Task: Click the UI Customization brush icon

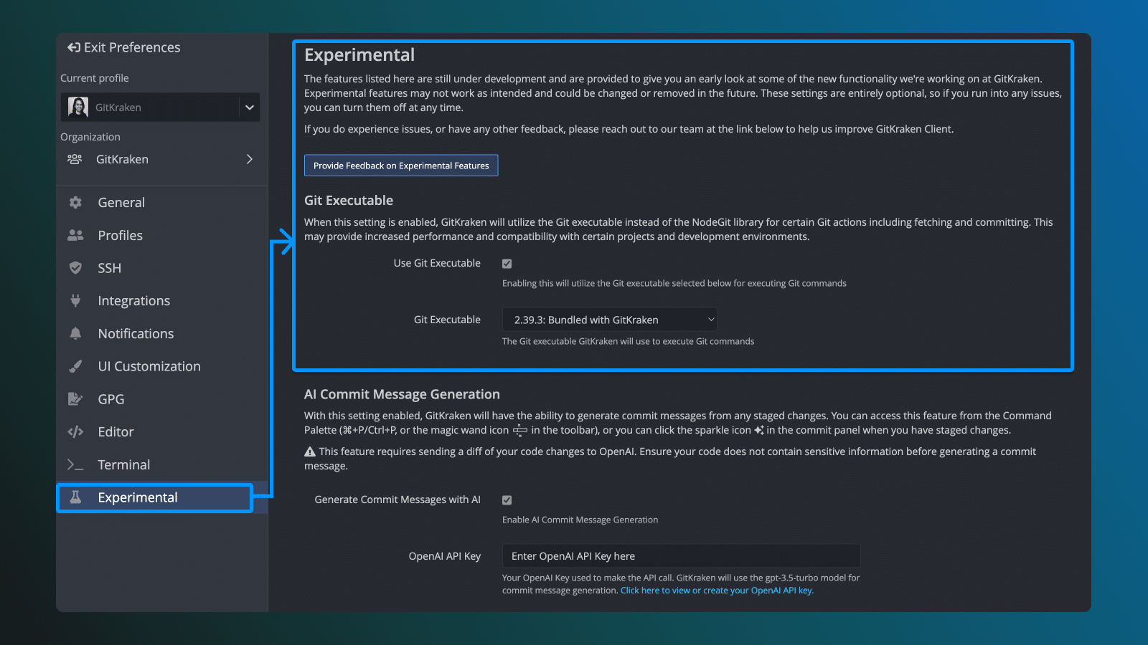Action: coord(75,365)
